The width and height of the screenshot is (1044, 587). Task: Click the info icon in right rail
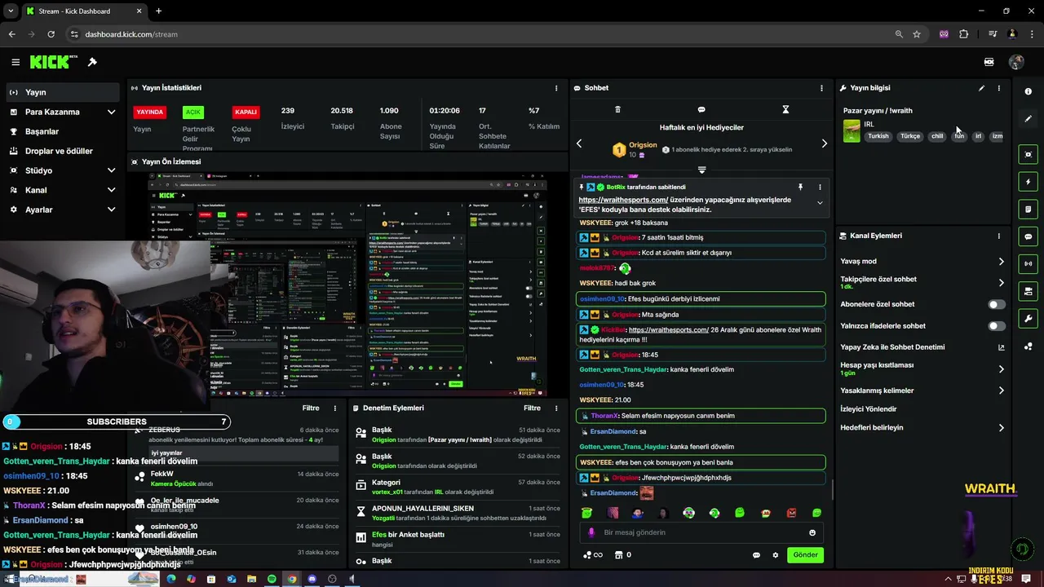pos(1029,92)
